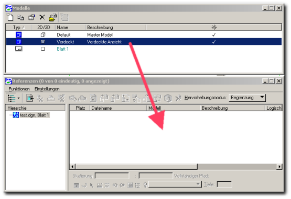Open the Hervorhebungsmodus Begrenzung dropdown
The height and width of the screenshot is (199, 291).
pos(247,98)
